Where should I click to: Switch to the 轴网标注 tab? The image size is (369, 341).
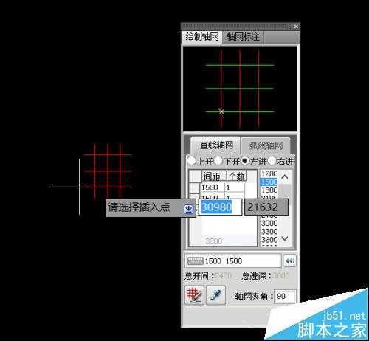pyautogui.click(x=243, y=37)
